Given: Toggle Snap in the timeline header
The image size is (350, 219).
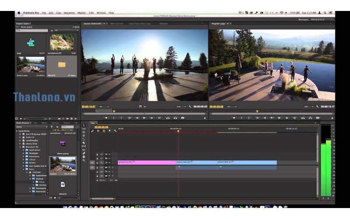Looking at the screenshot, I should click(98, 131).
